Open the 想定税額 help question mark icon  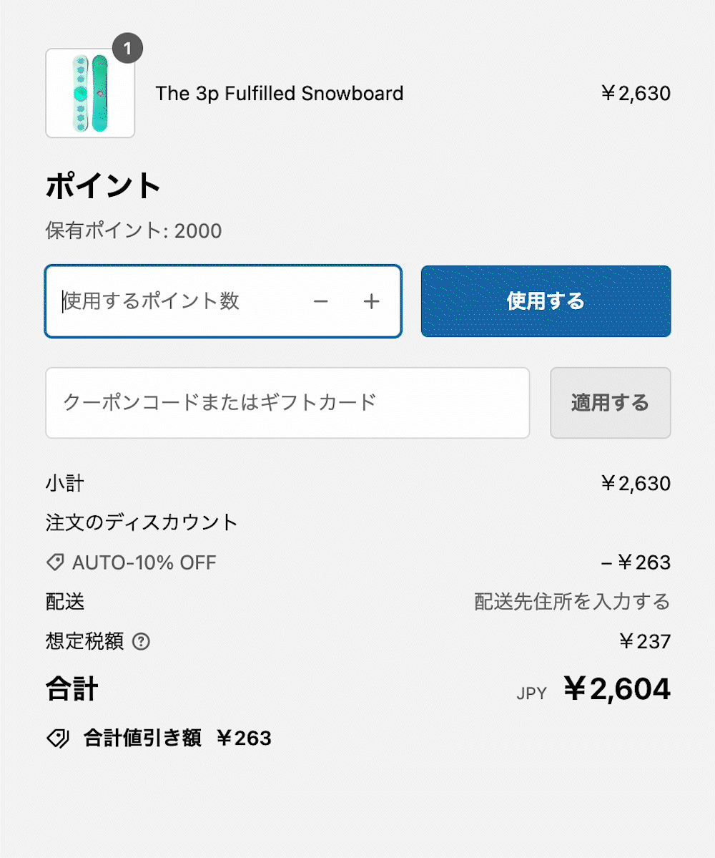point(142,642)
